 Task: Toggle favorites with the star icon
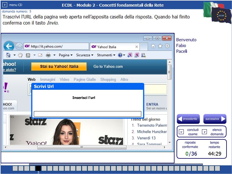coord(160,46)
